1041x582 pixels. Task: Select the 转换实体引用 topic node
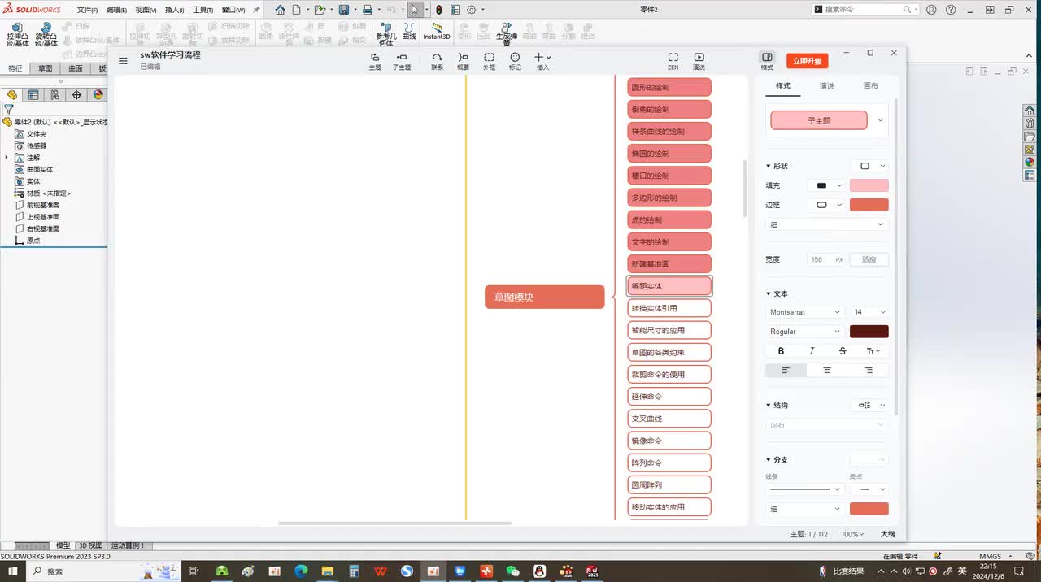(x=669, y=308)
